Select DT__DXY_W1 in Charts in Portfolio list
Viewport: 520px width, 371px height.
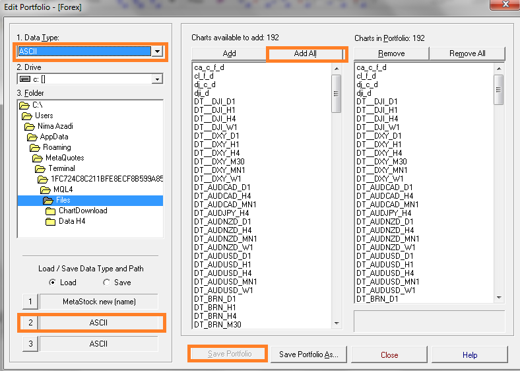[x=380, y=179]
